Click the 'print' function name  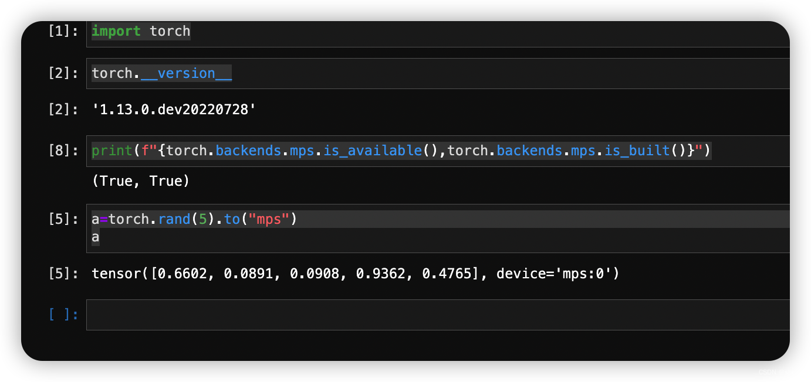pyautogui.click(x=112, y=151)
